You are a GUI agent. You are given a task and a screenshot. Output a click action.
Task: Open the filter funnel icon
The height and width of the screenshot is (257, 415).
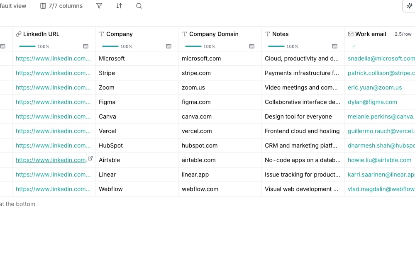(99, 6)
